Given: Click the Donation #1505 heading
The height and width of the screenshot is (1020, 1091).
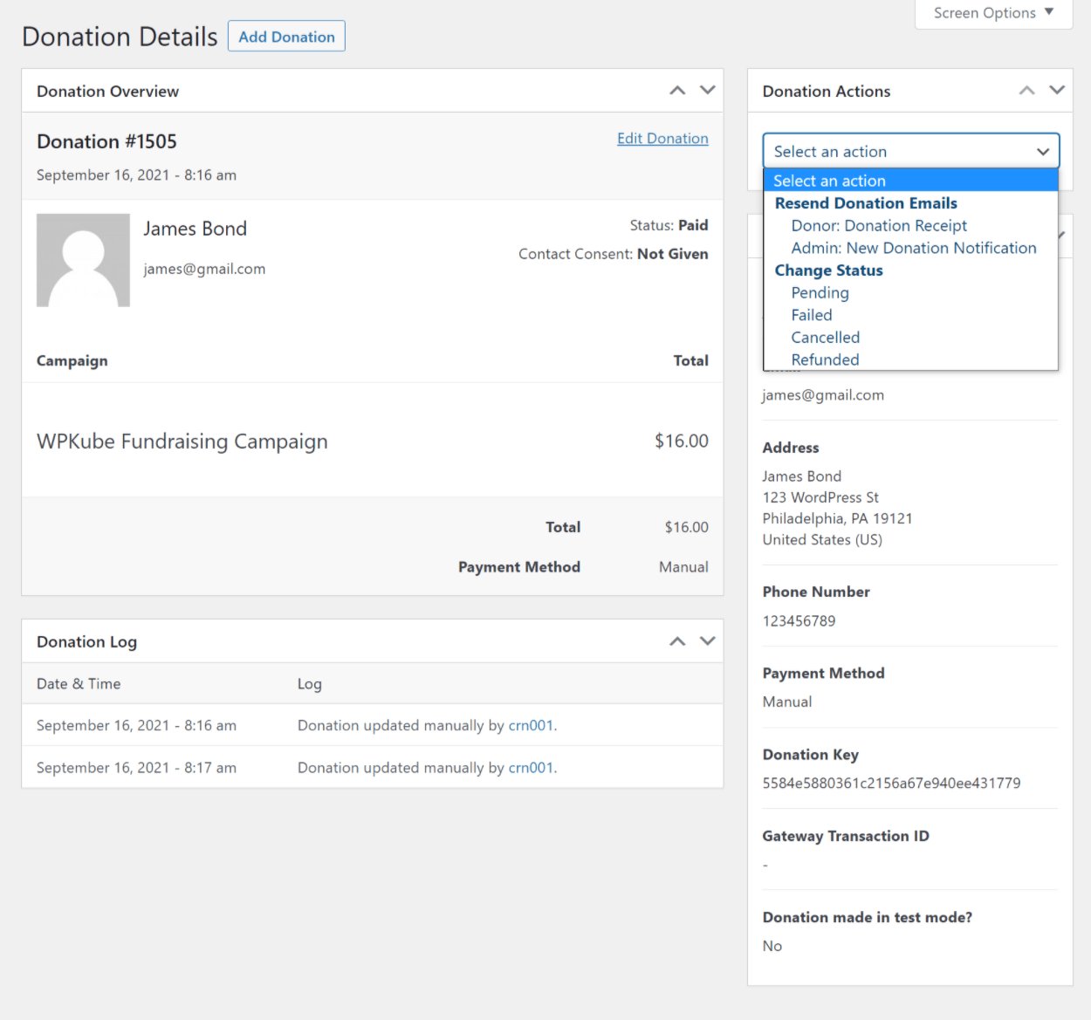Looking at the screenshot, I should pyautogui.click(x=106, y=141).
